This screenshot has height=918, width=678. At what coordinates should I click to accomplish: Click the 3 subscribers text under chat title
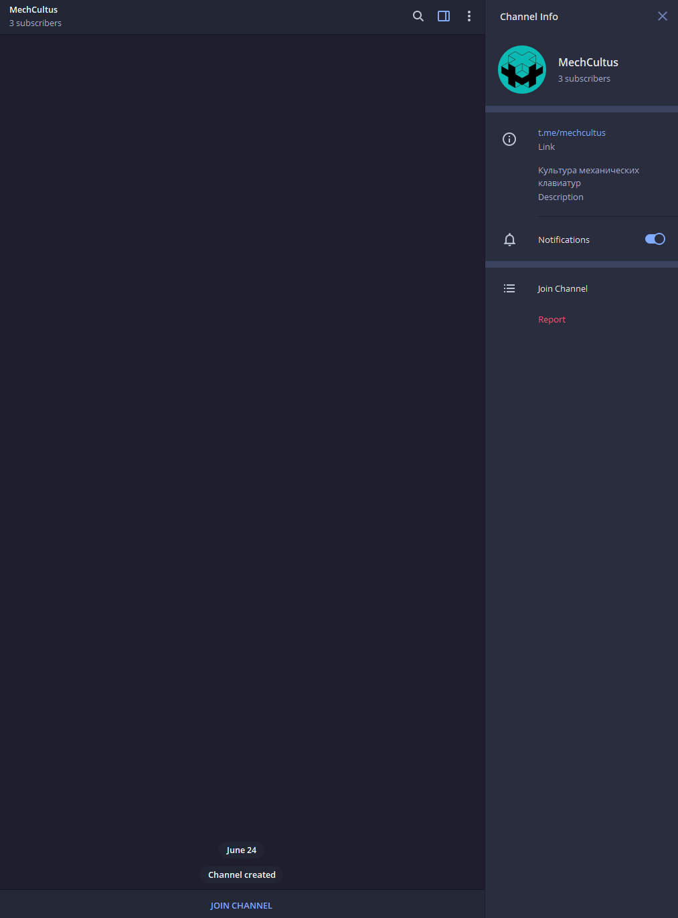[35, 23]
